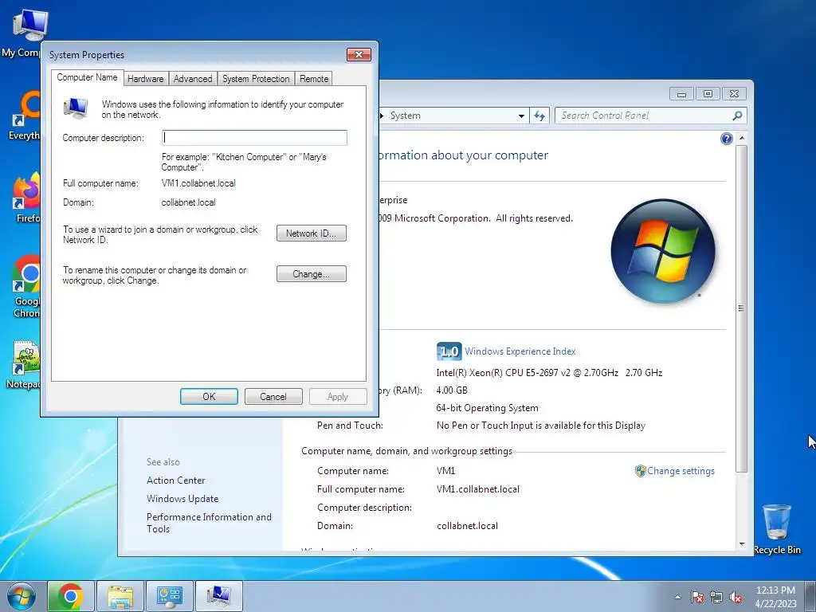Click the help question mark icon in System window
Image resolution: width=816 pixels, height=612 pixels.
coord(727,139)
